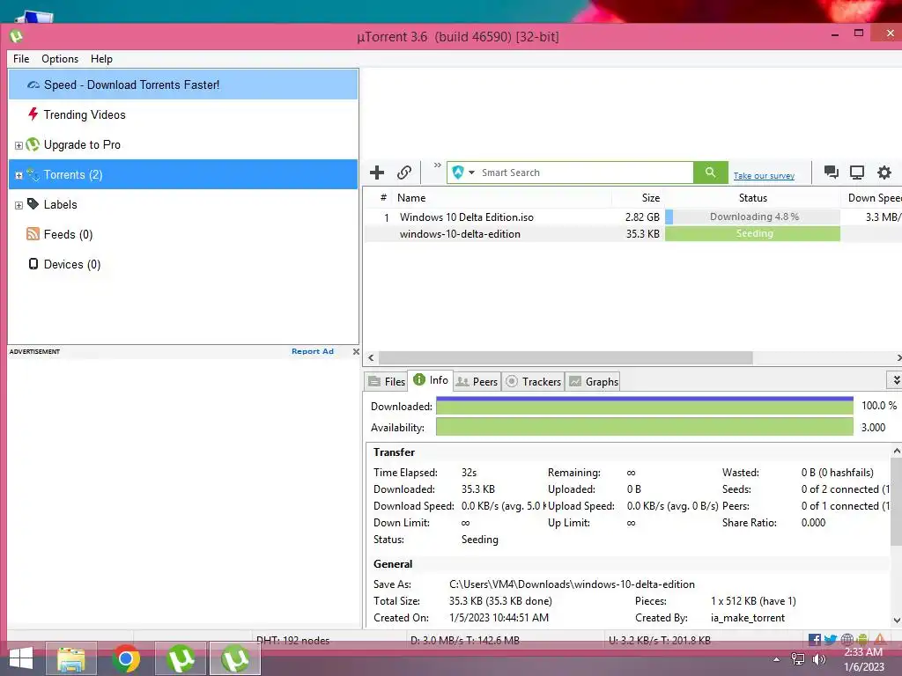Click the Labels tag icon
Screen dimensions: 902x676
(x=33, y=204)
